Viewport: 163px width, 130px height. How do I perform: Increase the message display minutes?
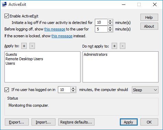[x=110, y=28]
